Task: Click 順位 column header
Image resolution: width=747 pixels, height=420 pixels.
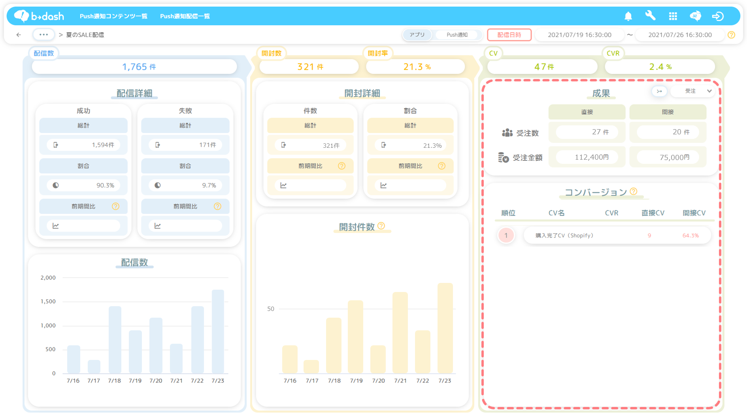Action: click(508, 213)
